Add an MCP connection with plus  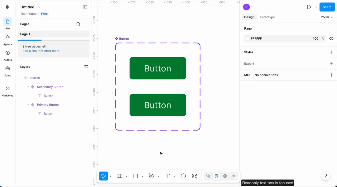(x=331, y=75)
